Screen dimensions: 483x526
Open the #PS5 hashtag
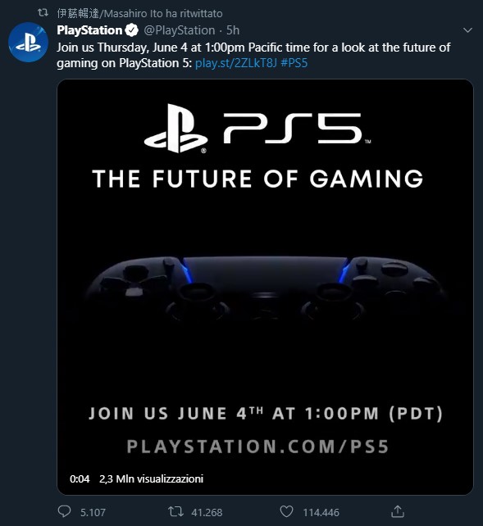(x=294, y=63)
